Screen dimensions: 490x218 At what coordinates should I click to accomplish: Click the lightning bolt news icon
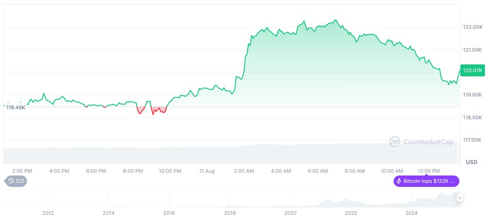coord(399,181)
